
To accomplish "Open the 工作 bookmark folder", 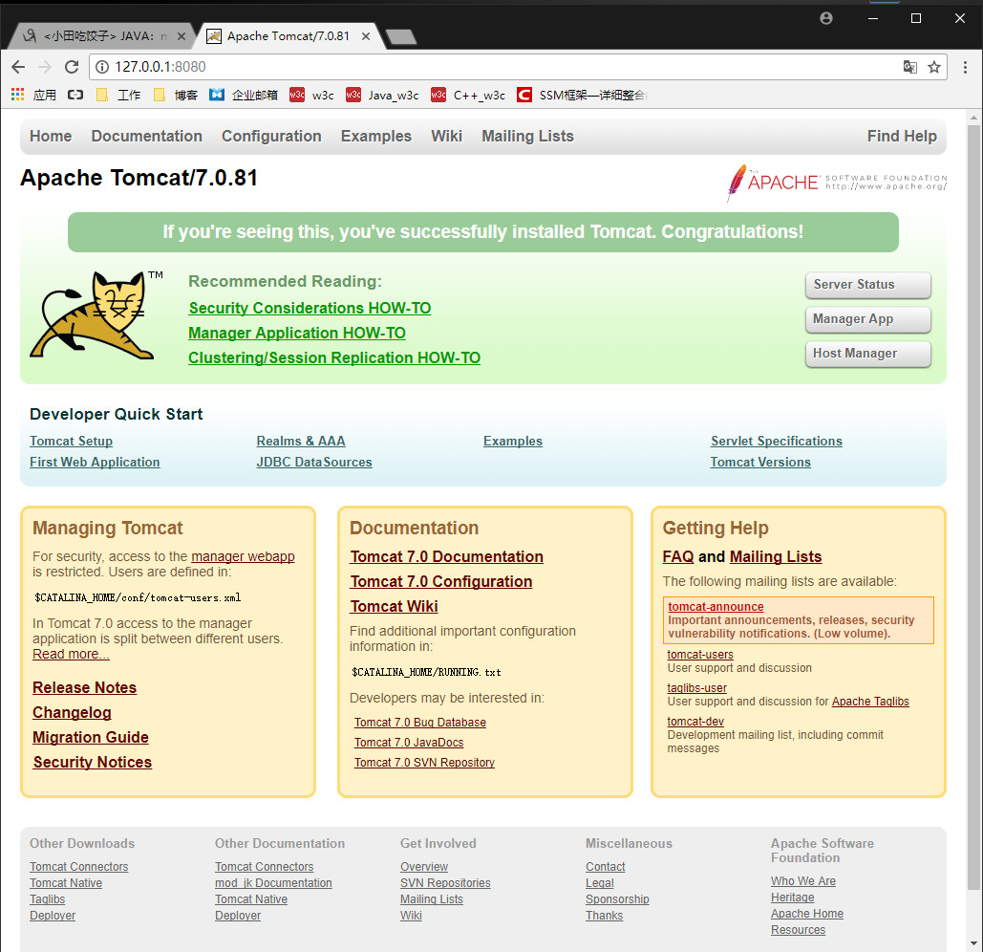I will 118,95.
